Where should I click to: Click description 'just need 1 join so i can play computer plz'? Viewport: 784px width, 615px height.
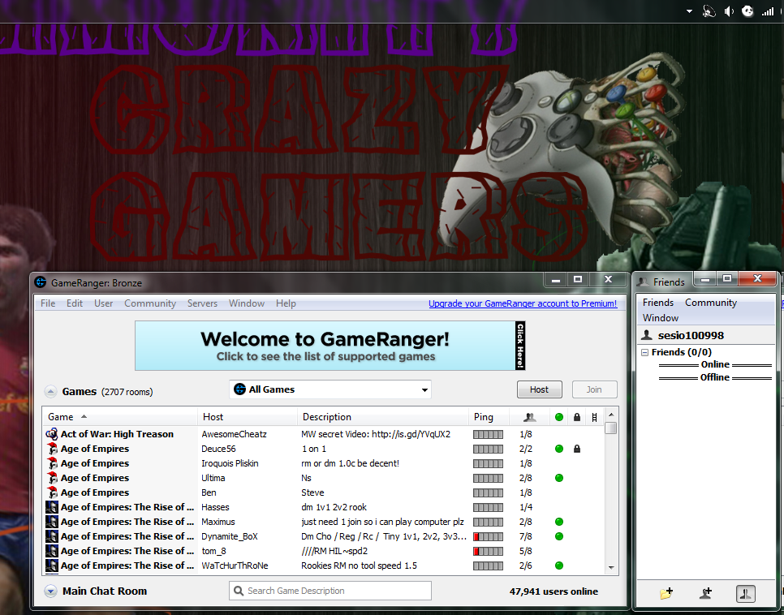(382, 522)
